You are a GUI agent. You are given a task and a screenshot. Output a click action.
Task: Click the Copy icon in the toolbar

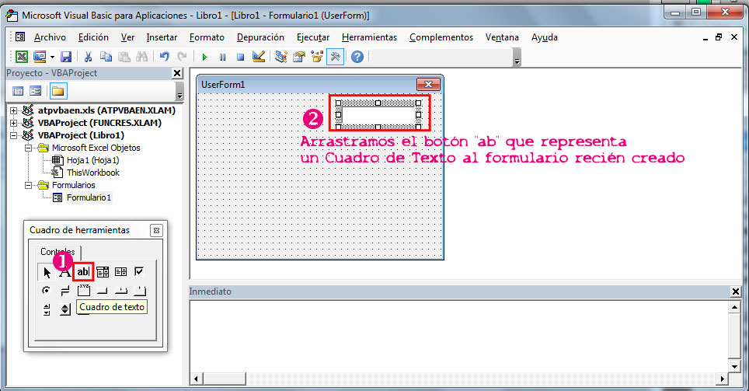point(106,57)
